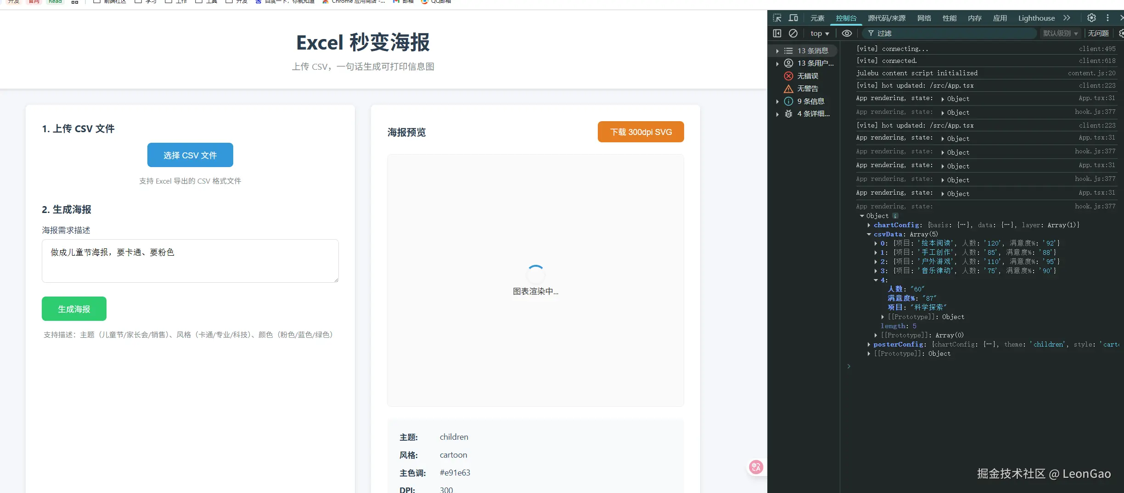Expand the 13 条消息 sidebar group
The image size is (1124, 493).
pos(777,51)
